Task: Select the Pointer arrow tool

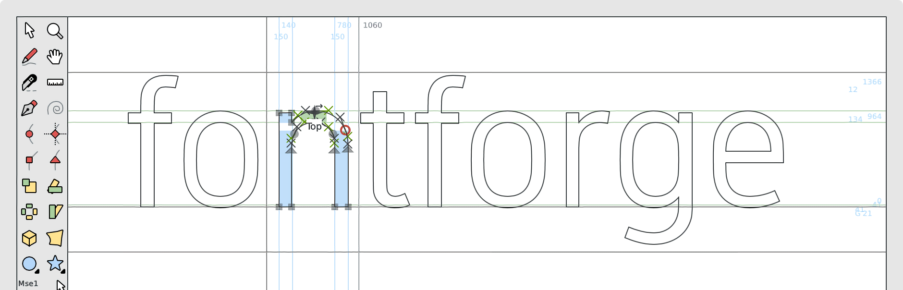Action: pyautogui.click(x=29, y=30)
